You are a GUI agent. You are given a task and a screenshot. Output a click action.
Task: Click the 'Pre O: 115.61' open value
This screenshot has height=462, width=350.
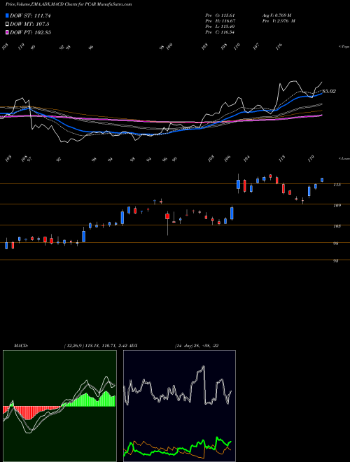tap(220, 15)
